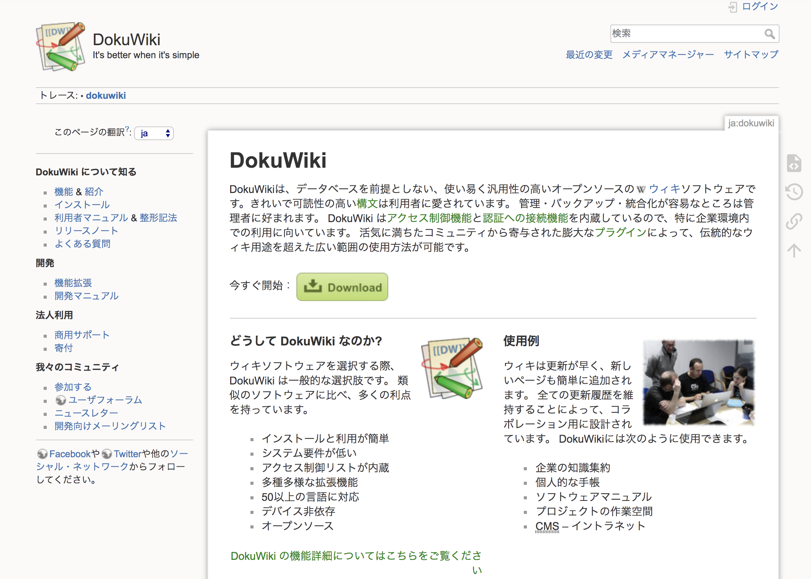Viewport: 811px width, 579px height.
Task: Open サイトマップ sitemap
Action: point(751,55)
